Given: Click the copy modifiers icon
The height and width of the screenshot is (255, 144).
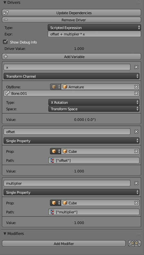Looking at the screenshot, I should [131, 244].
